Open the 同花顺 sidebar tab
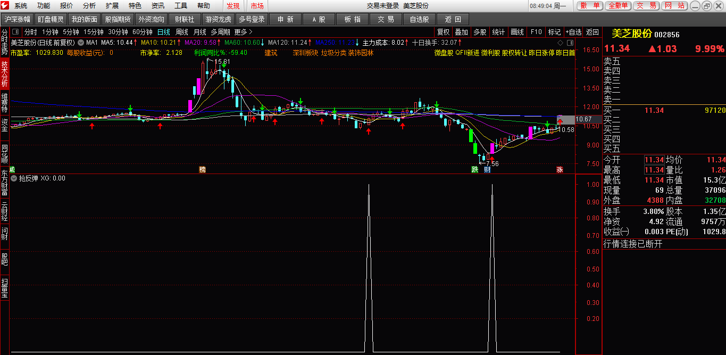726x355 pixels. [4, 153]
